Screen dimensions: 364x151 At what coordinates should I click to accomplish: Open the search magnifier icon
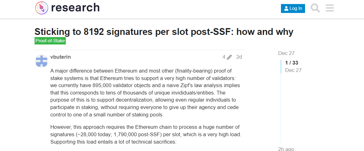tap(315, 8)
